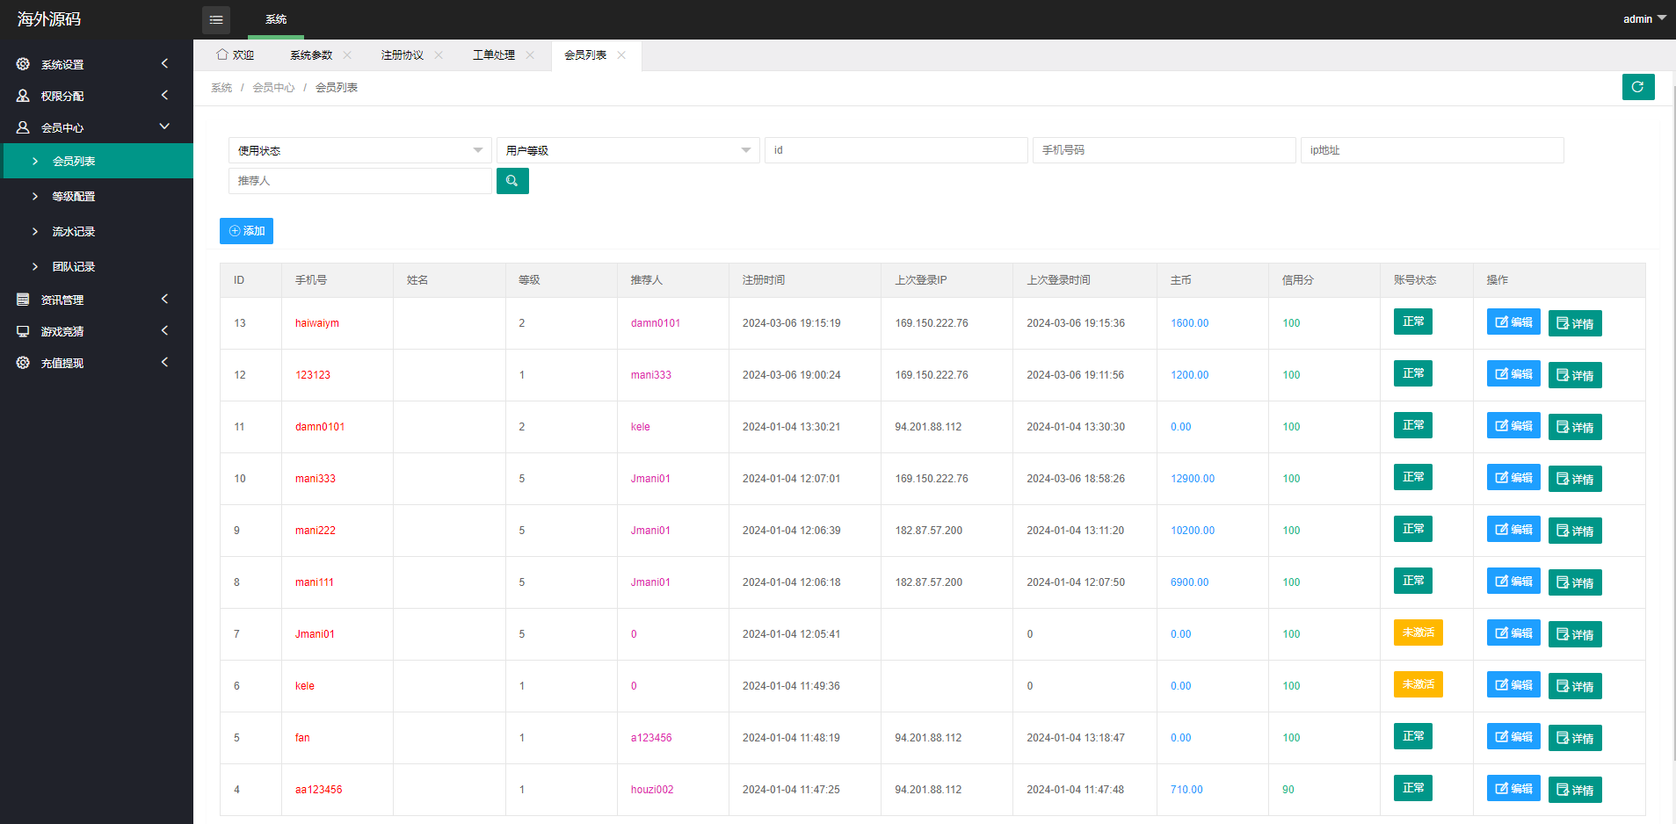This screenshot has height=824, width=1676.
Task: Switch to the 注册协议 tab
Action: click(402, 54)
